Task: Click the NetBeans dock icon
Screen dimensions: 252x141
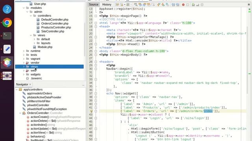Action: pyautogui.click(x=7, y=62)
